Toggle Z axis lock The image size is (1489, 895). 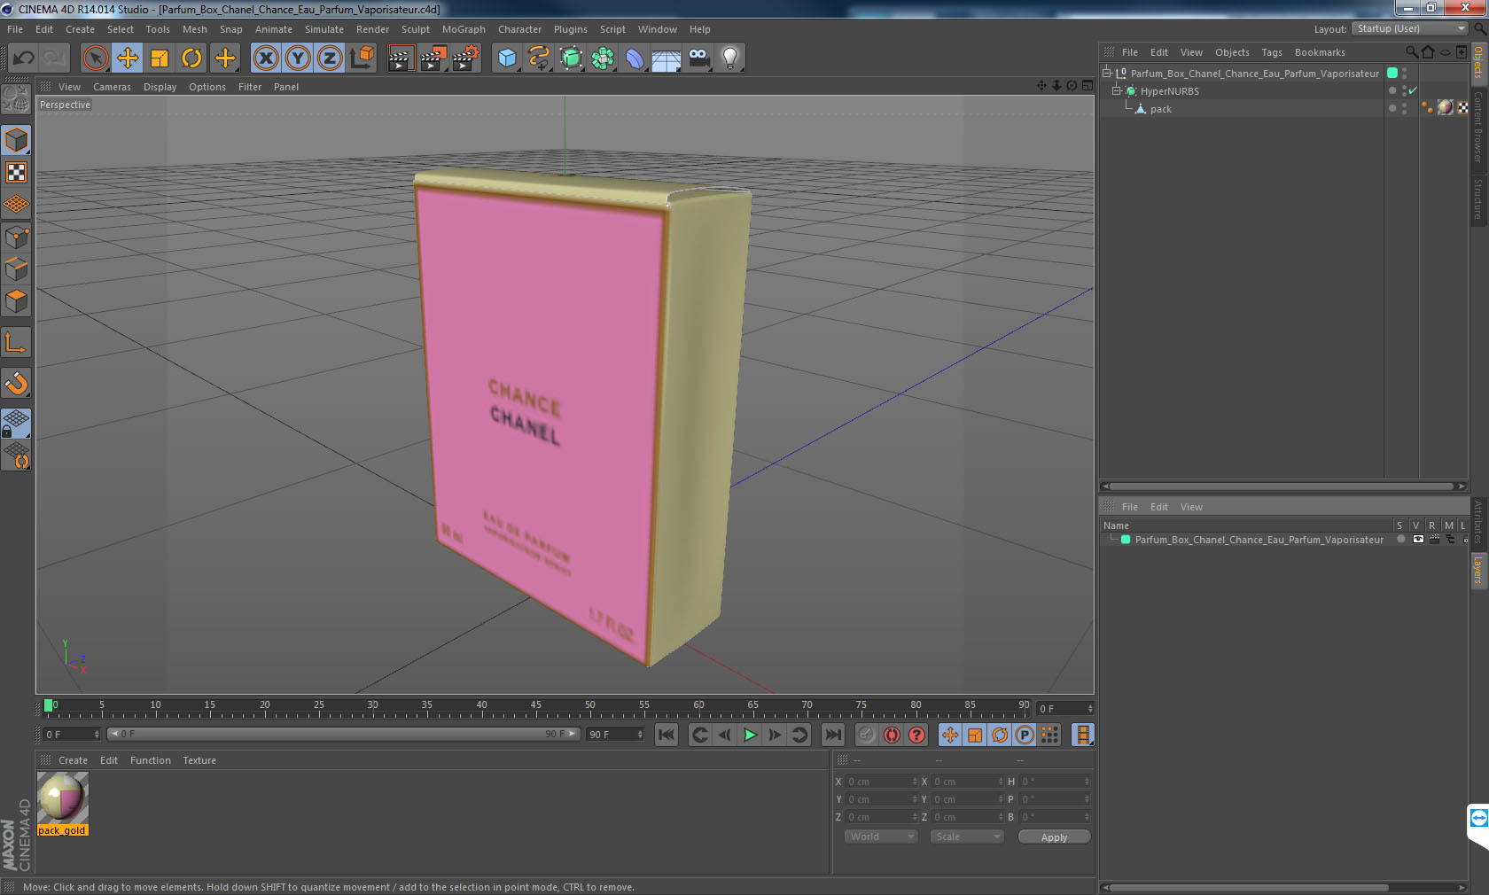coord(330,58)
